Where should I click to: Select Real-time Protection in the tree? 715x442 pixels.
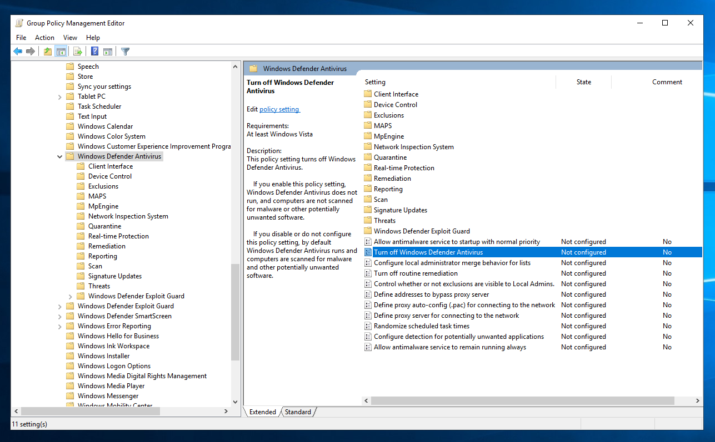tap(118, 236)
